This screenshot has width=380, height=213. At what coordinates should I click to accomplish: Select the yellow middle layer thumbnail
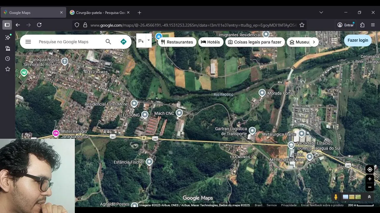(x=352, y=197)
